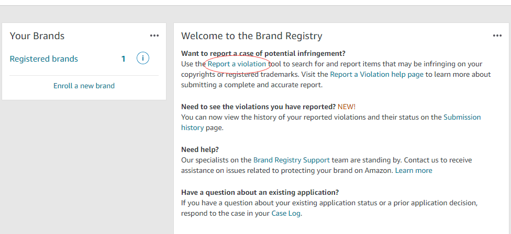This screenshot has height=234, width=511.
Task: Open the Welcome panel three-dots menu
Action: [x=497, y=36]
